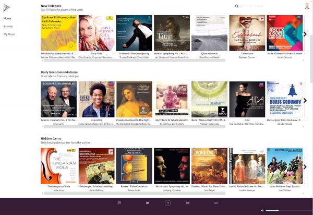Open Browse in sidebar
Screen dimensions: 313x215
pyautogui.click(x=8, y=26)
